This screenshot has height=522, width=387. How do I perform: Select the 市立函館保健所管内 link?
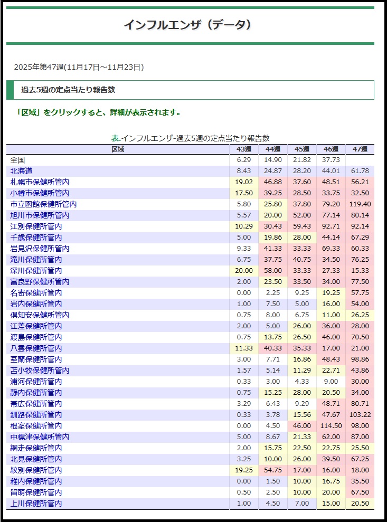[43, 204]
